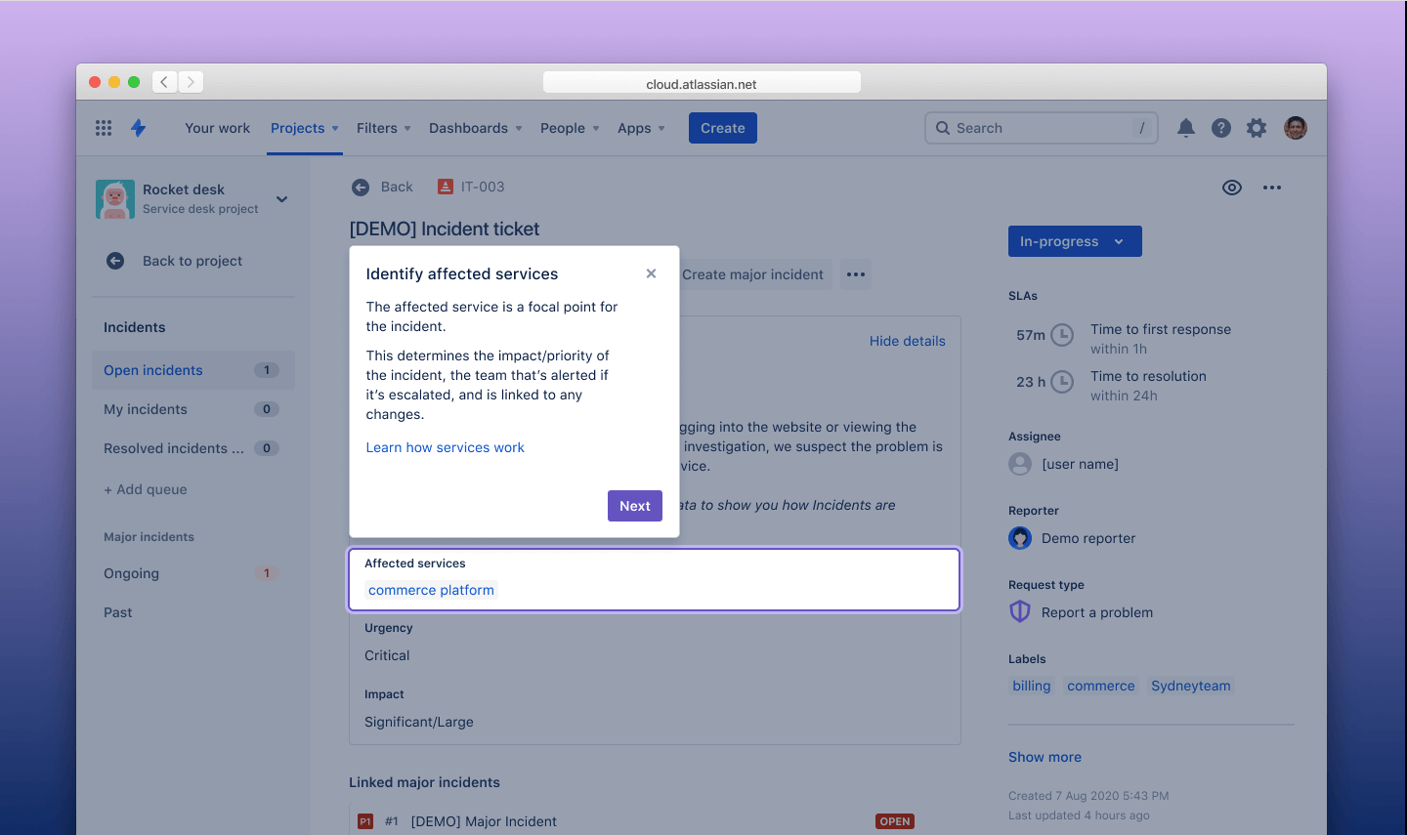Select the commerce platform affected service
The image size is (1407, 835).
point(431,590)
